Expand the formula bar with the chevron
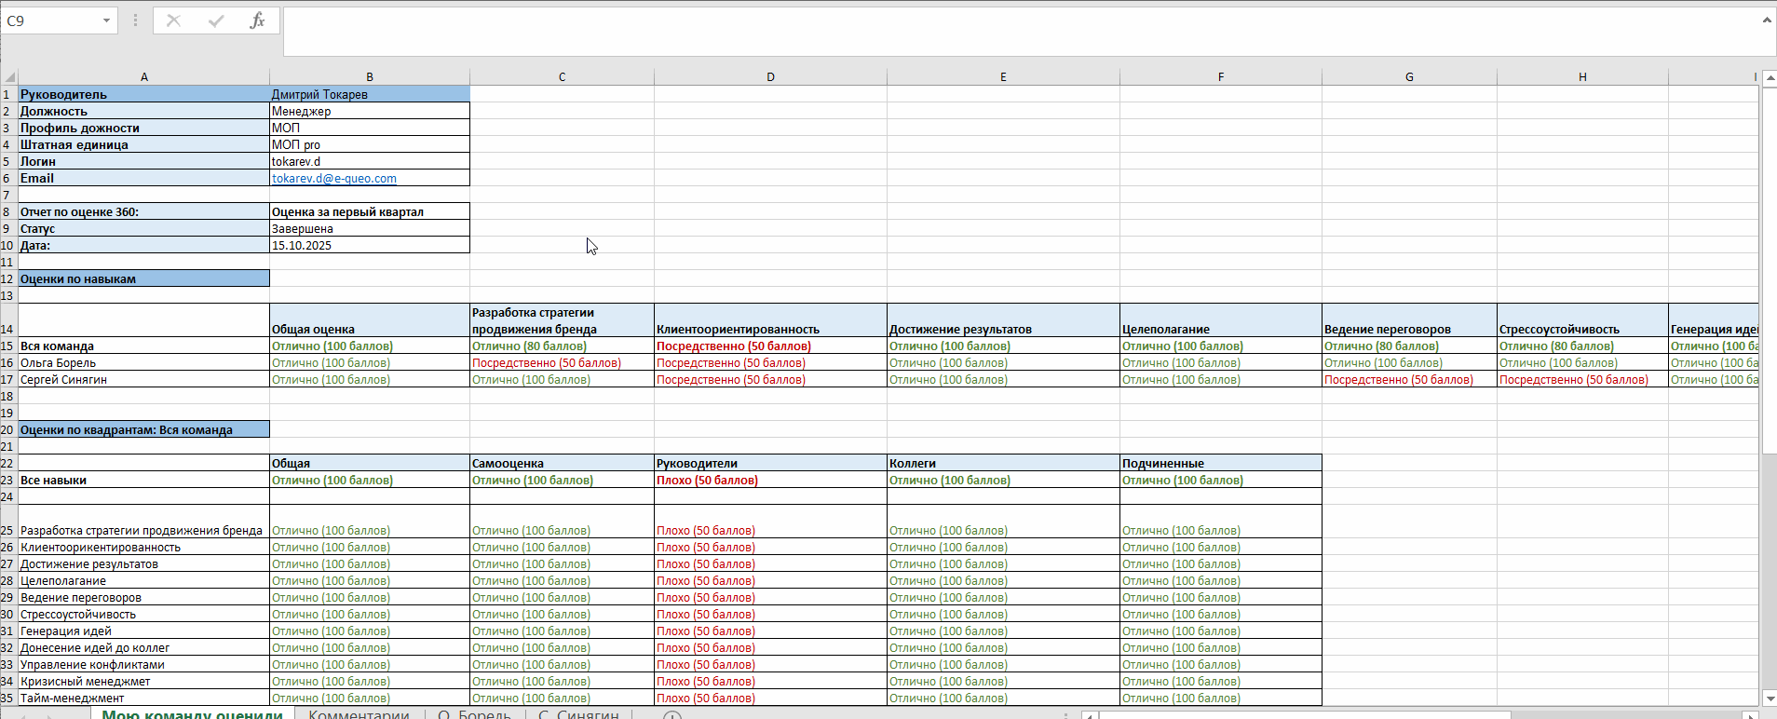 [x=1767, y=20]
